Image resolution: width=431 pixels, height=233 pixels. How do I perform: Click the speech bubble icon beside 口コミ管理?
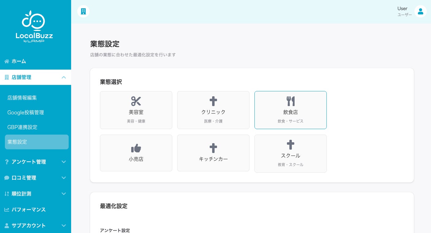[x=7, y=178]
